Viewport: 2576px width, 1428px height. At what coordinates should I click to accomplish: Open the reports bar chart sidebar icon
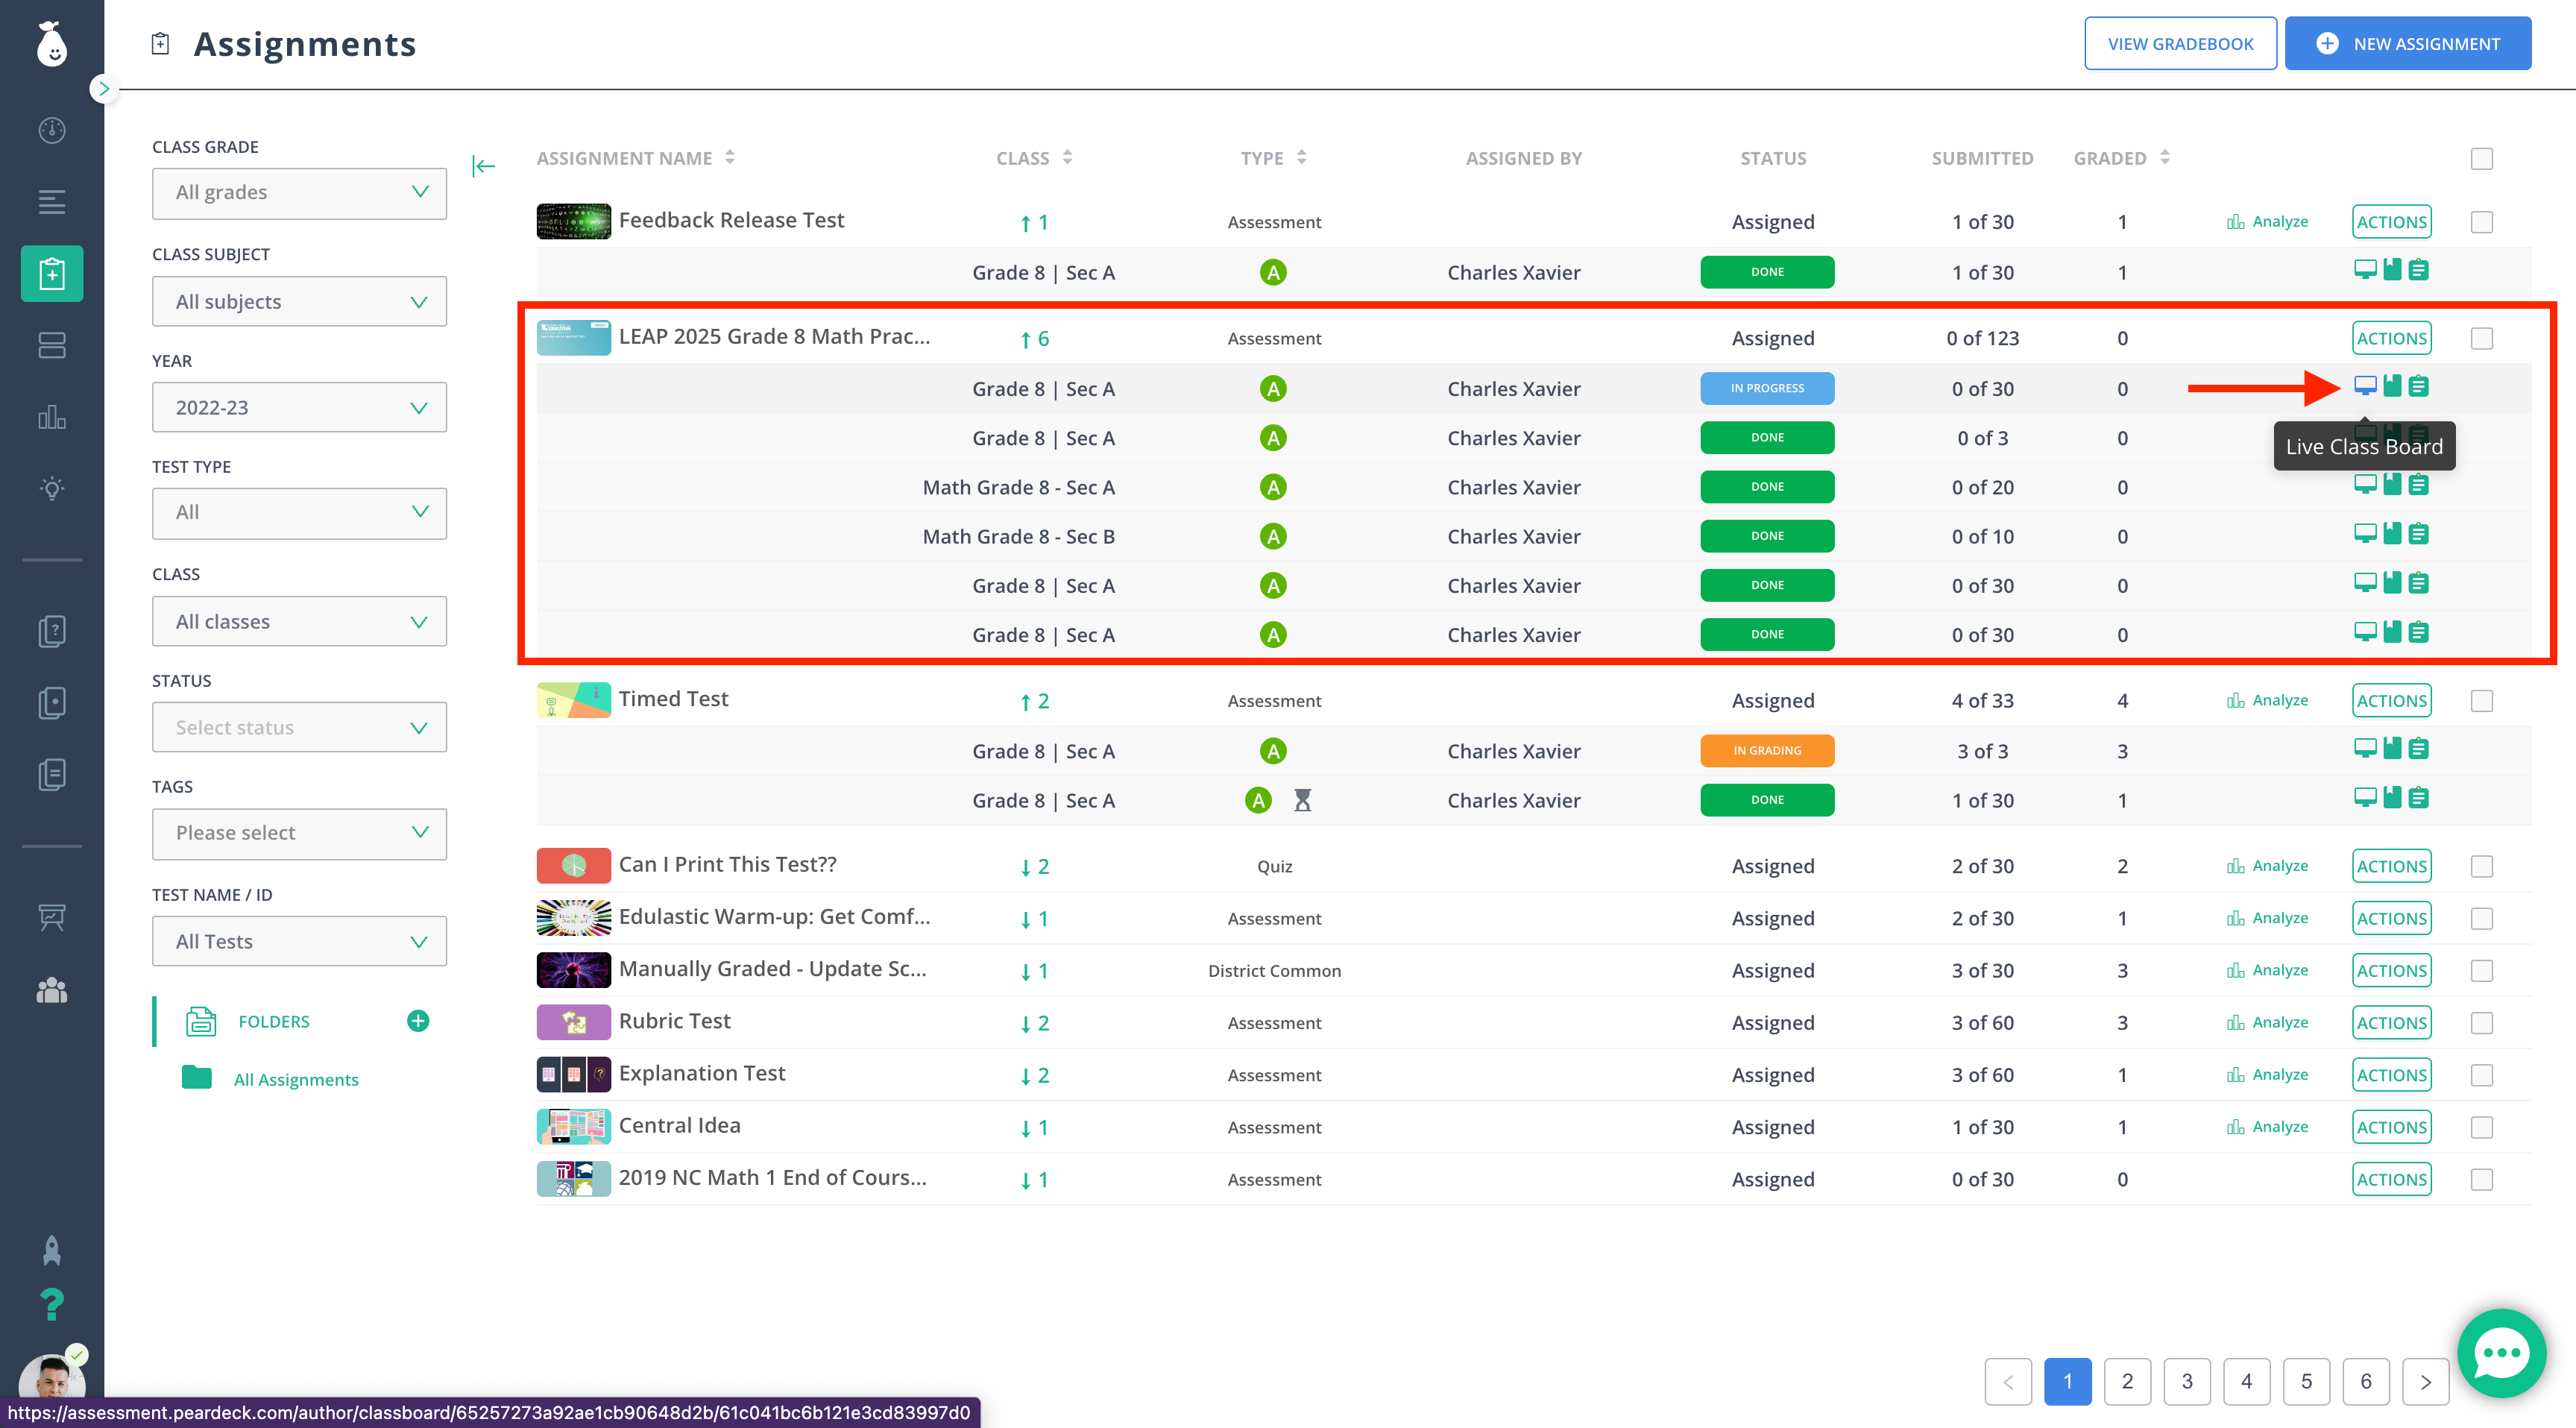tap(52, 416)
